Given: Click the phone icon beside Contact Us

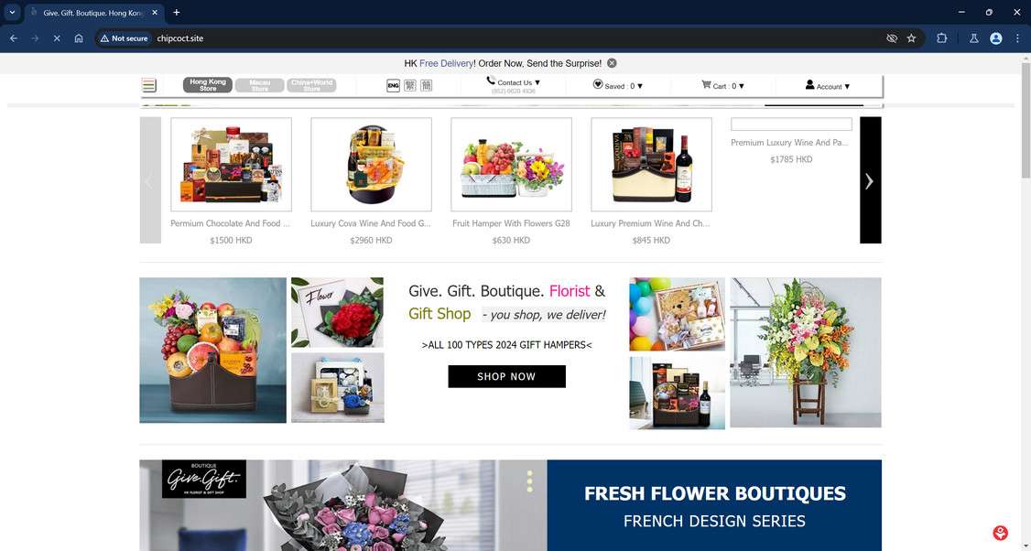Looking at the screenshot, I should [491, 81].
